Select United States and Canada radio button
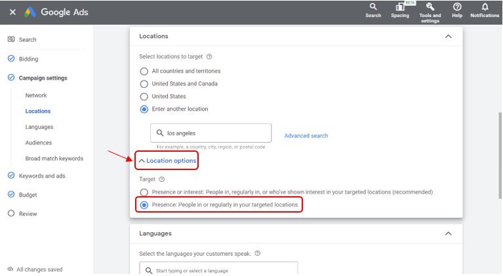 [144, 84]
